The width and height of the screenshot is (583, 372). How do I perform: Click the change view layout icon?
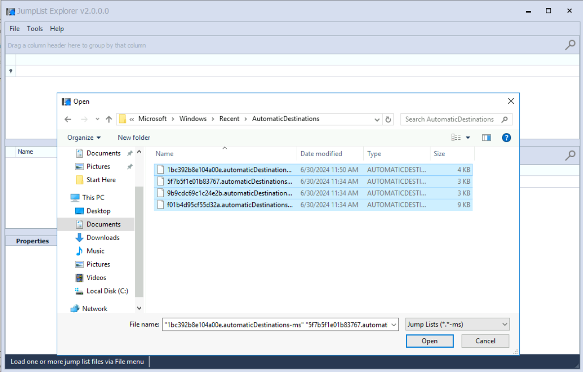click(x=456, y=138)
